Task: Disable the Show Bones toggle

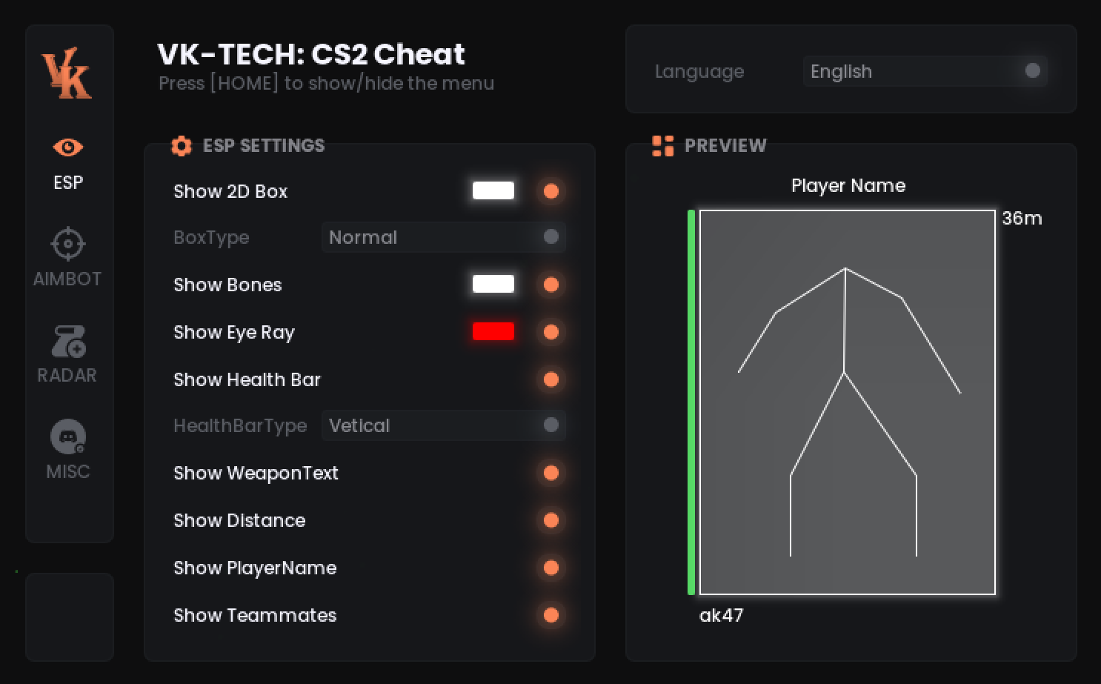Action: pyautogui.click(x=550, y=285)
